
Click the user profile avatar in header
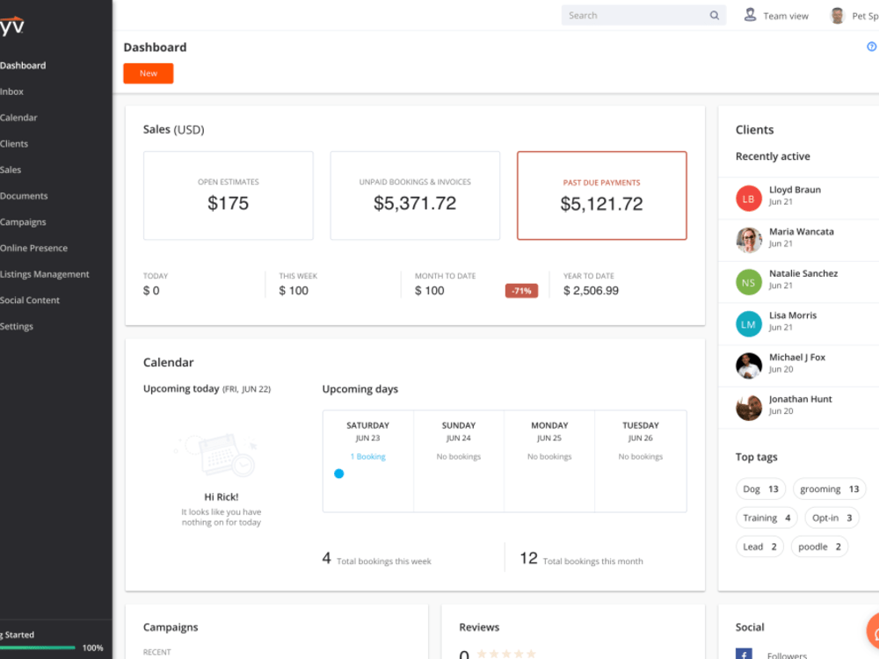click(837, 16)
